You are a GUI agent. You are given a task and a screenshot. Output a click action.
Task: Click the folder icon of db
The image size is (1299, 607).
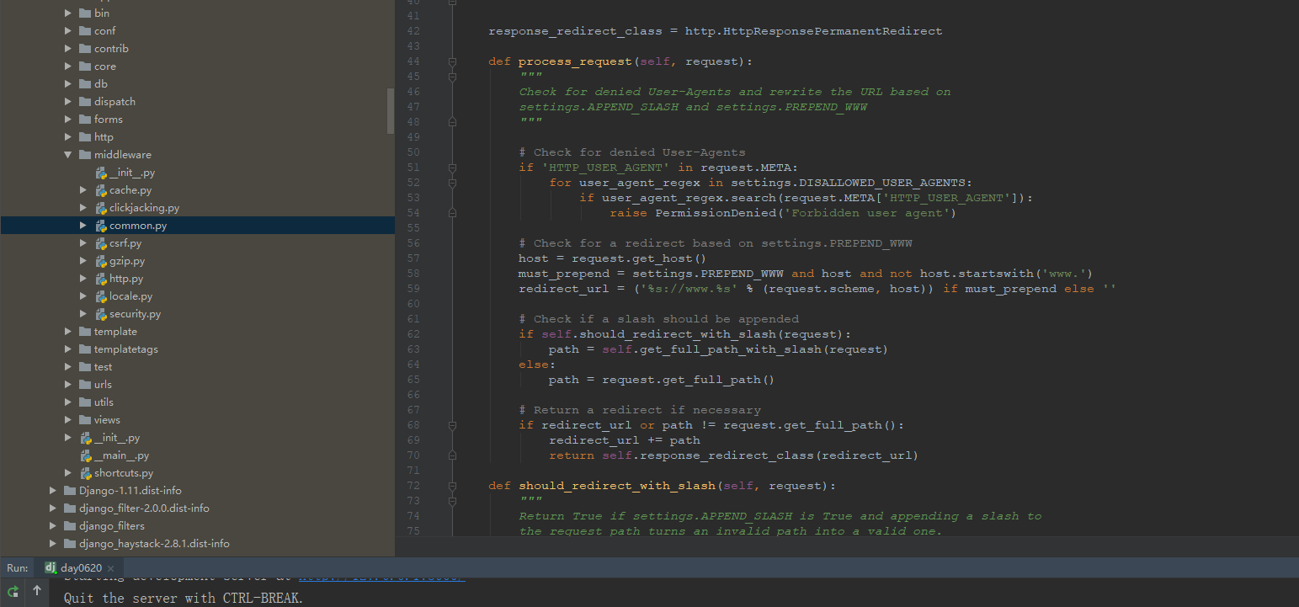tap(85, 84)
